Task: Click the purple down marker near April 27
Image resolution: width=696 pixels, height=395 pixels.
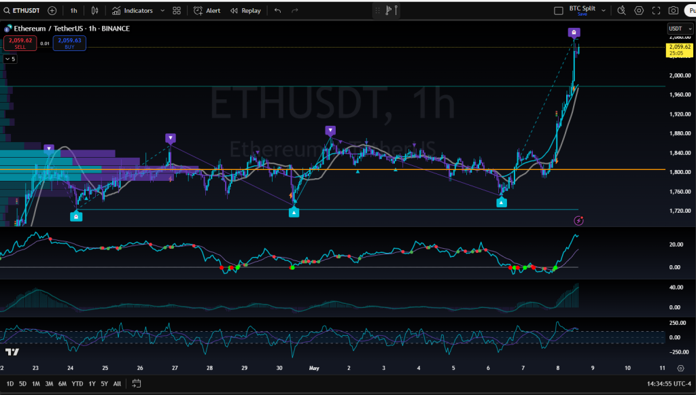Action: click(x=171, y=138)
